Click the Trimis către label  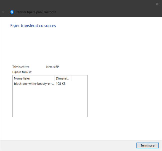[x=21, y=67]
